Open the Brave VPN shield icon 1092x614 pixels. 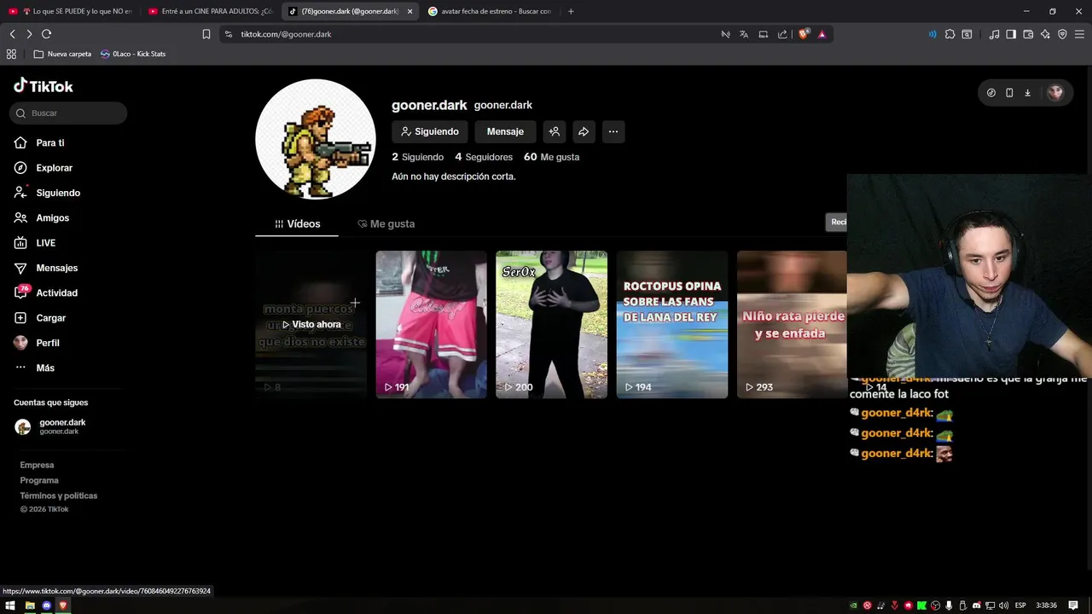click(1062, 34)
